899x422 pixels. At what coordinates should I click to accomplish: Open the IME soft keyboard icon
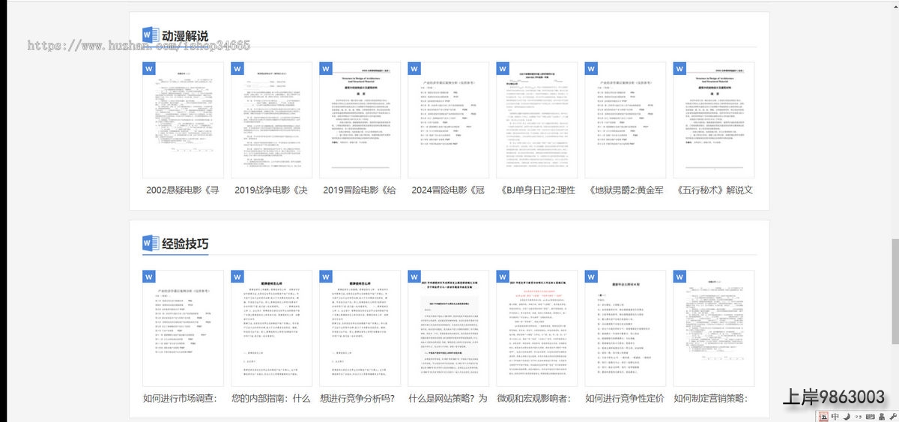click(869, 416)
